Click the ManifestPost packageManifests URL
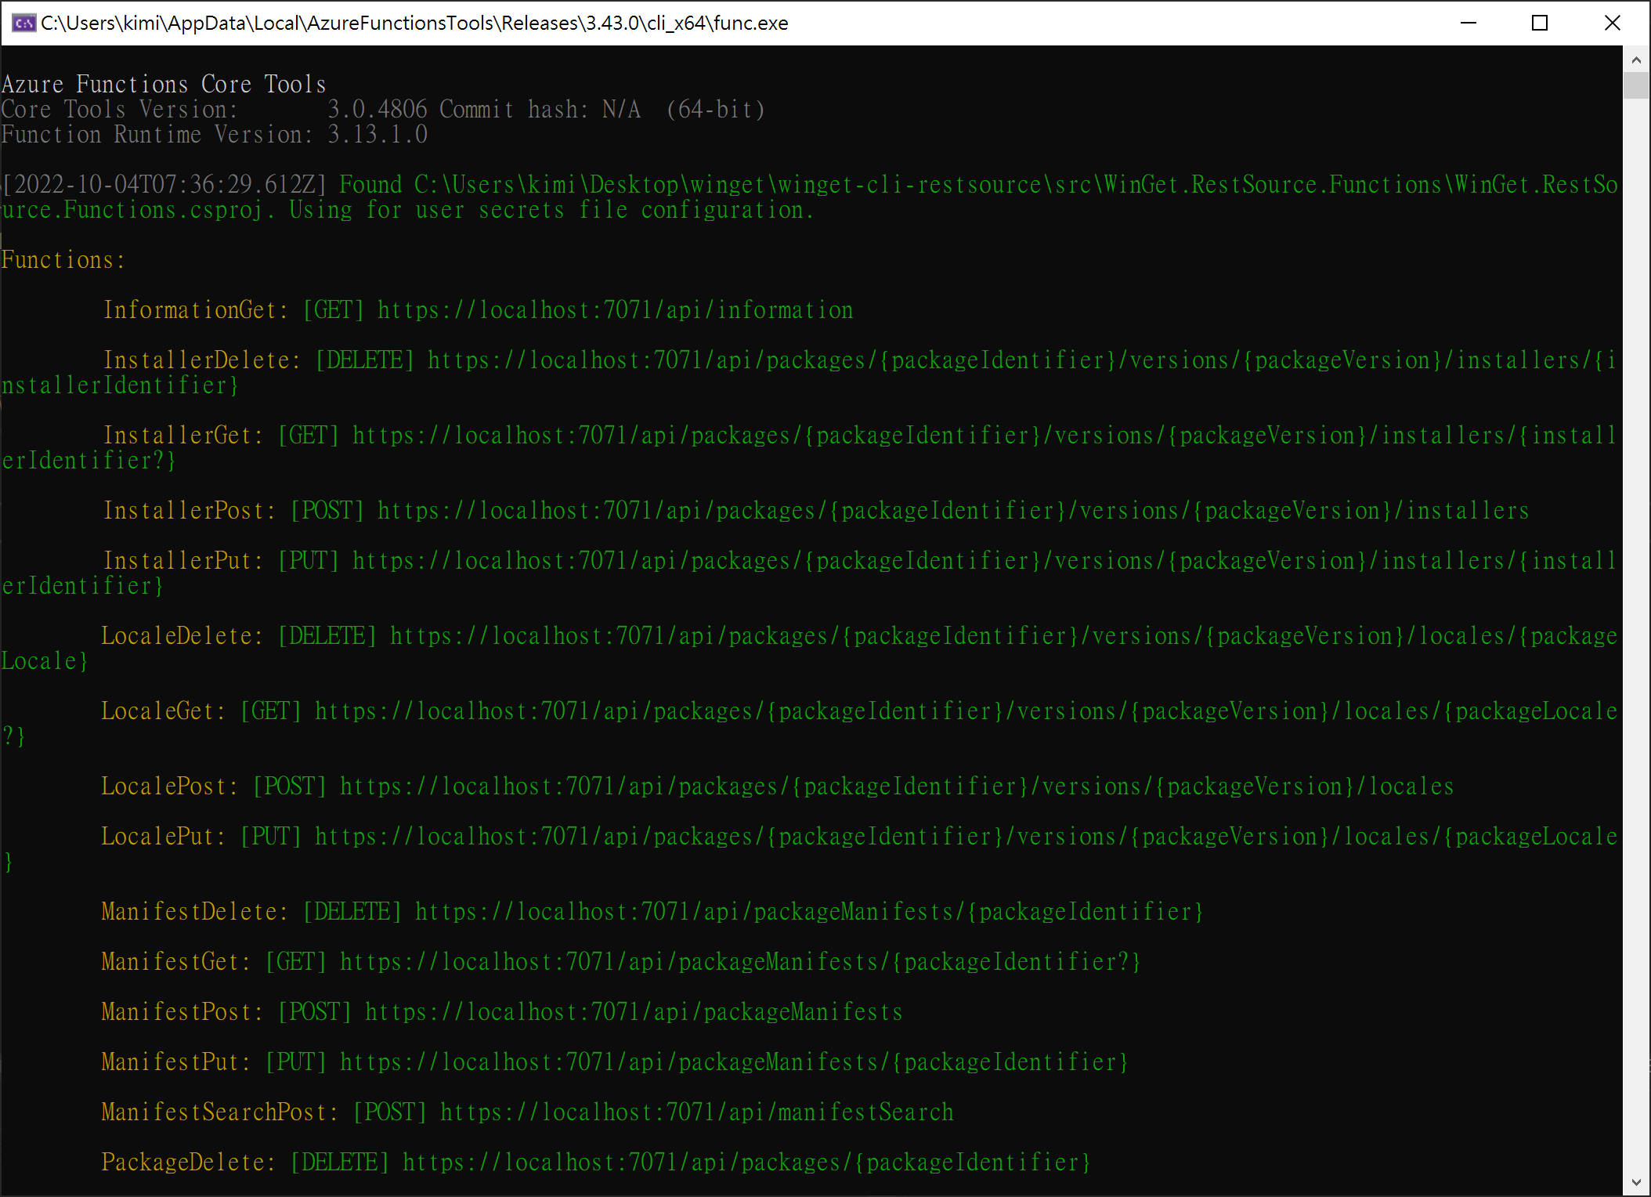 click(634, 1012)
